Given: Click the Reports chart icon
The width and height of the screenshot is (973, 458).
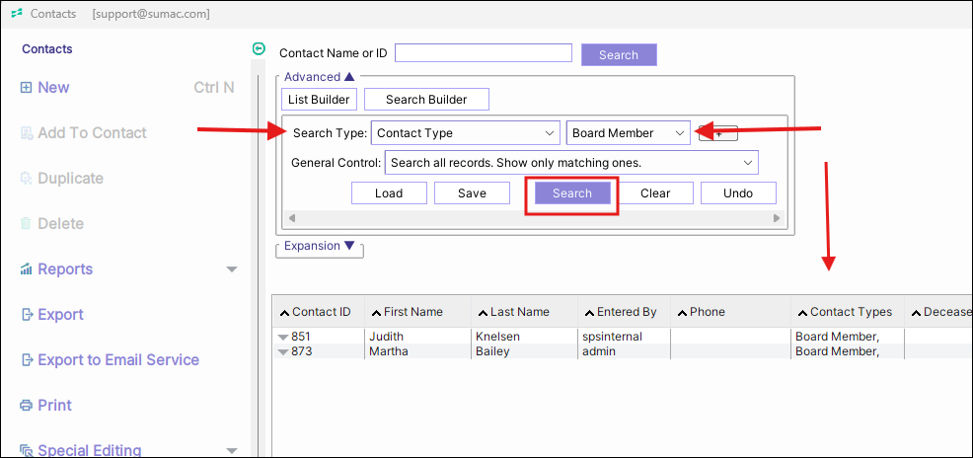Looking at the screenshot, I should pos(26,269).
